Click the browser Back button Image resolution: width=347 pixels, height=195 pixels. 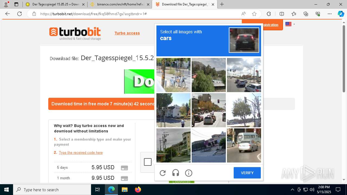click(8, 14)
